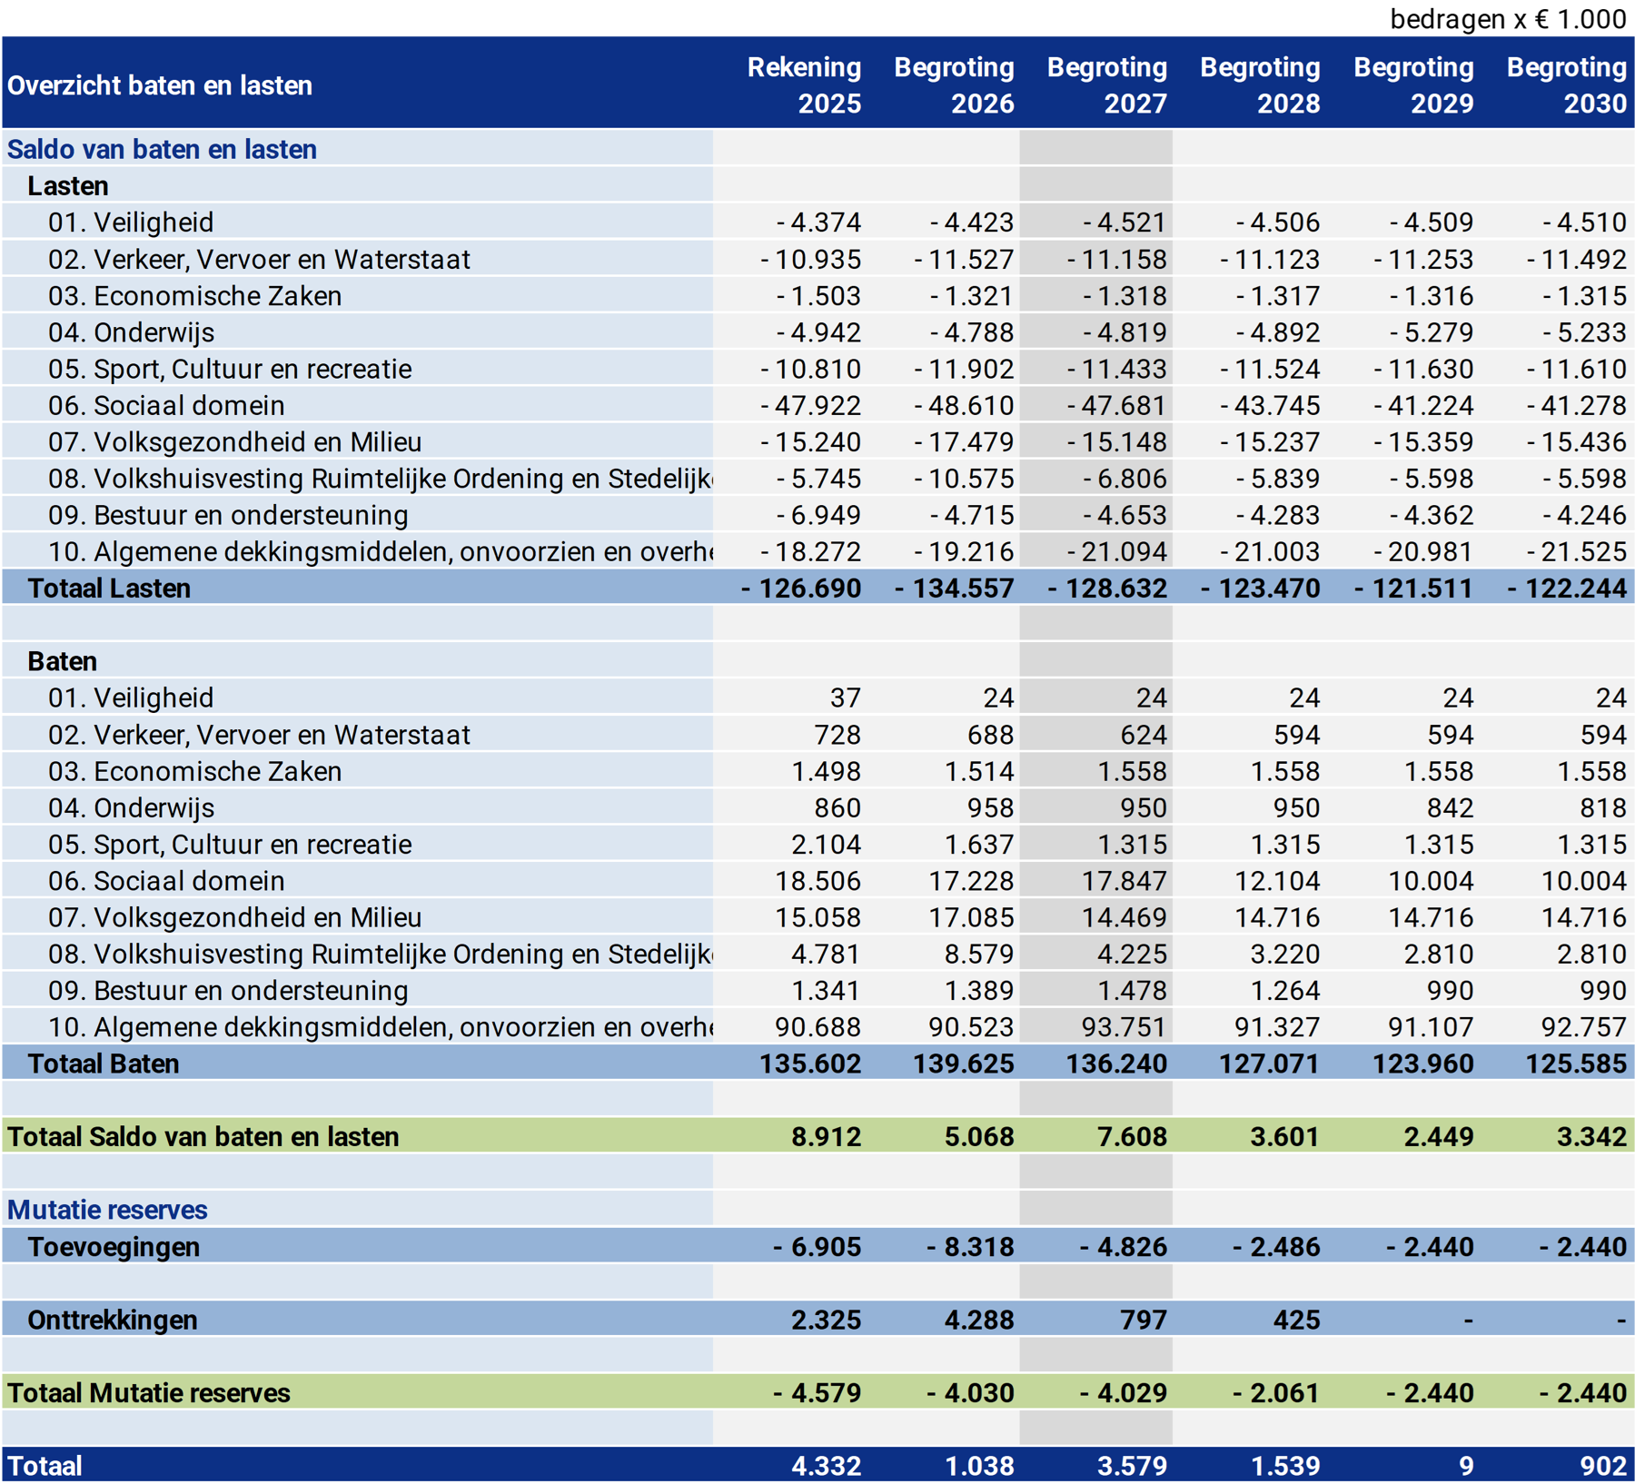The width and height of the screenshot is (1635, 1484).
Task: Select the 'Begroting 2027' column header
Action: point(1106,84)
